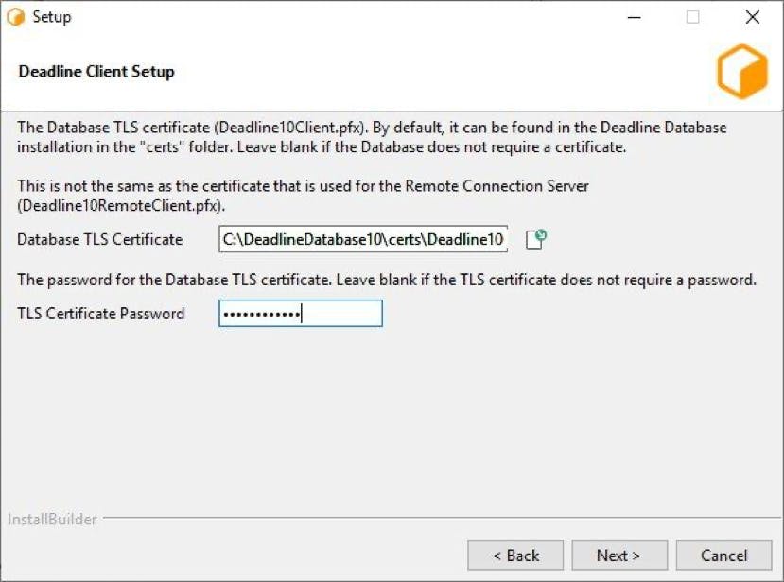The image size is (784, 582).
Task: Click the orange Deadline cube logo in header
Action: click(x=742, y=72)
